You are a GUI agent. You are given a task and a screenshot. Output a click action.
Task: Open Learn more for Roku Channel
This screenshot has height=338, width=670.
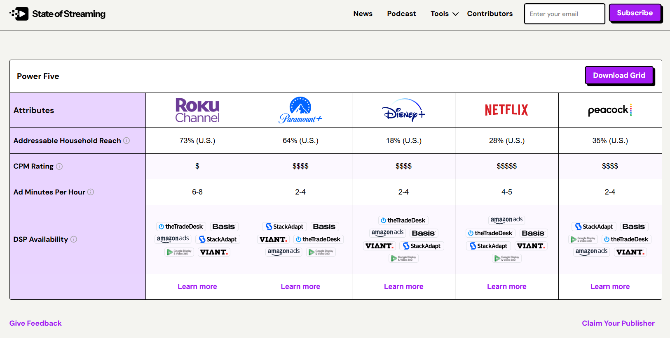tap(197, 287)
